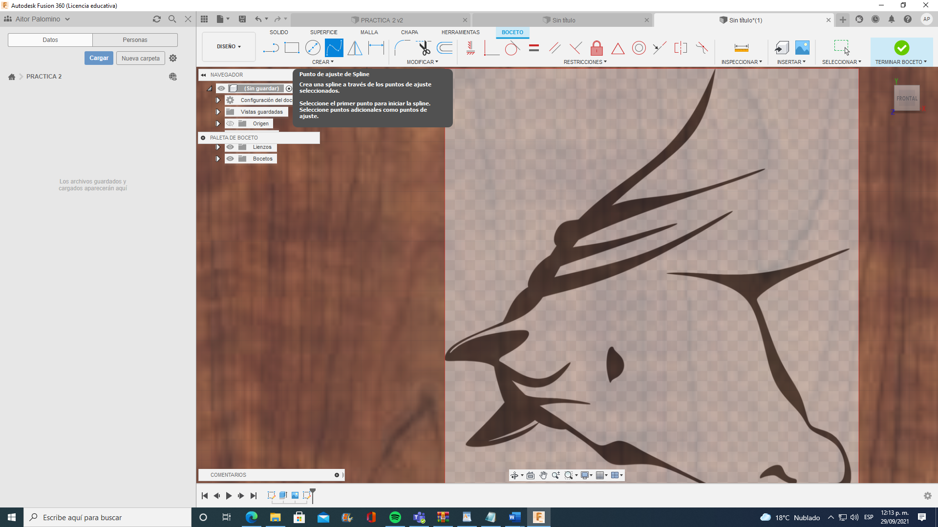Hide the Bocetos folder

click(x=230, y=159)
